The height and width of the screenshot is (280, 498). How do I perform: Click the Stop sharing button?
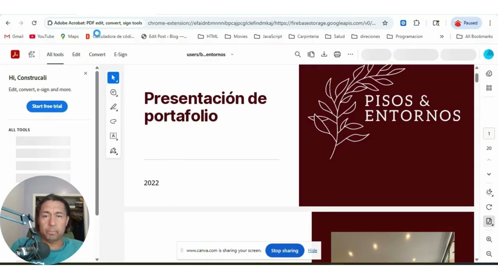click(284, 250)
